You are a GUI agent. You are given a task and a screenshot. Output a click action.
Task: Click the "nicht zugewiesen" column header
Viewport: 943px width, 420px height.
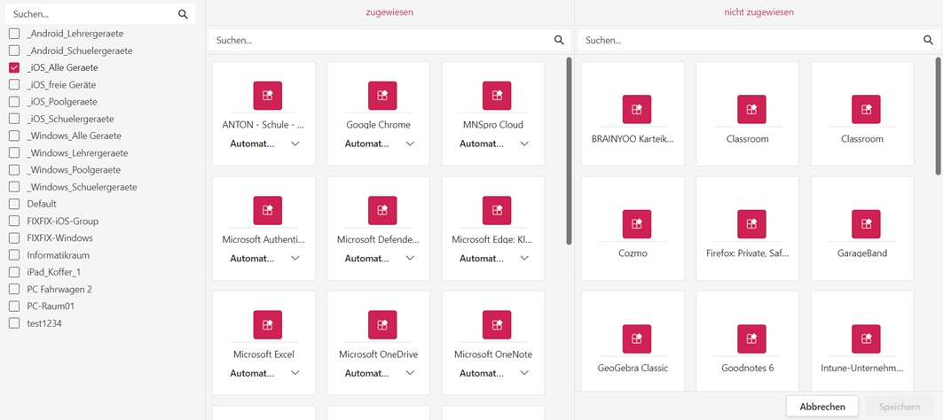pyautogui.click(x=758, y=12)
